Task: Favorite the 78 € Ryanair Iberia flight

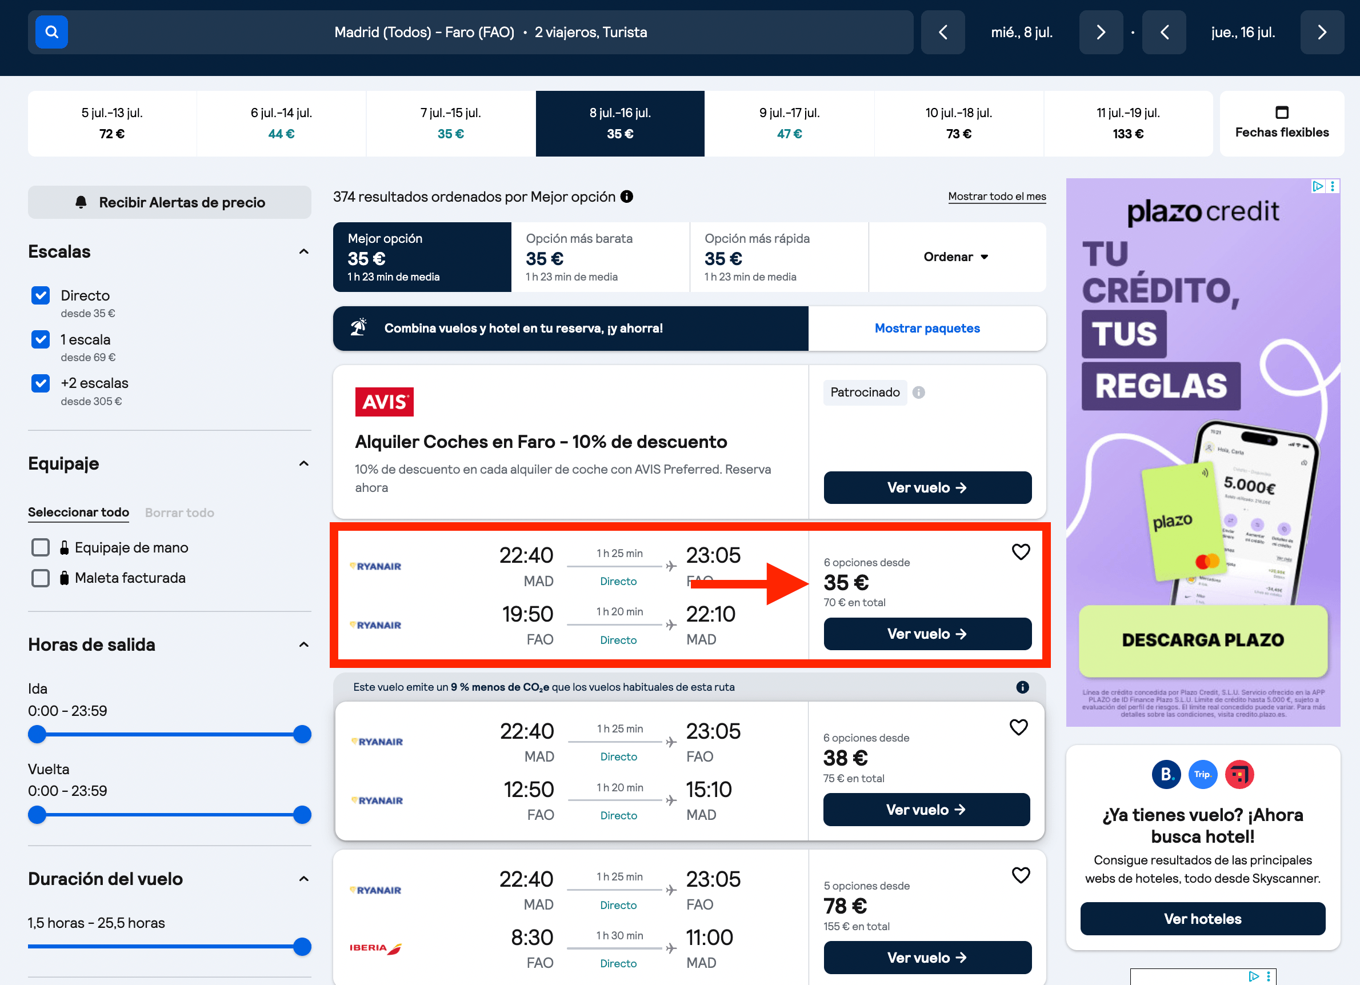Action: 1021,875
